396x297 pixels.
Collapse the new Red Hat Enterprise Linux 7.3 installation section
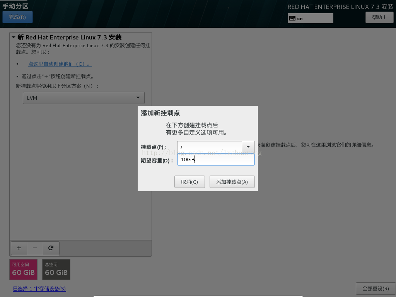(x=14, y=38)
